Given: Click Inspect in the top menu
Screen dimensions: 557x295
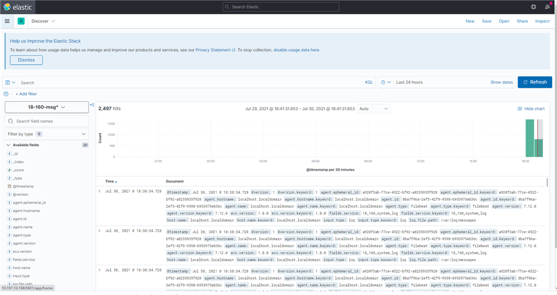Looking at the screenshot, I should tap(542, 22).
